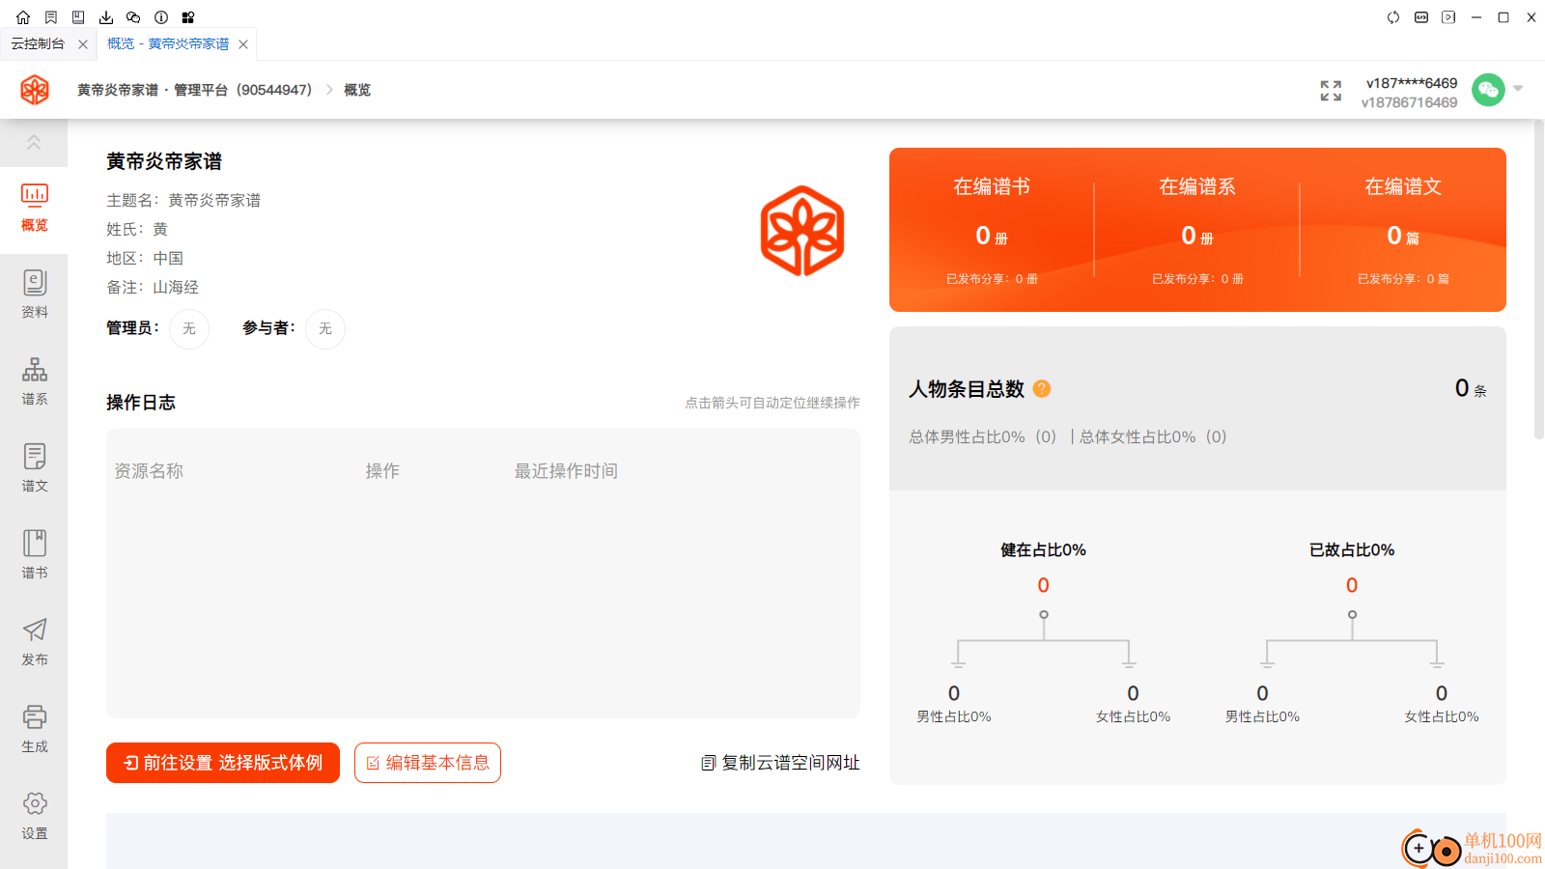This screenshot has height=869, width=1545.
Task: Close the 云控制台 tab
Action: pos(83,44)
